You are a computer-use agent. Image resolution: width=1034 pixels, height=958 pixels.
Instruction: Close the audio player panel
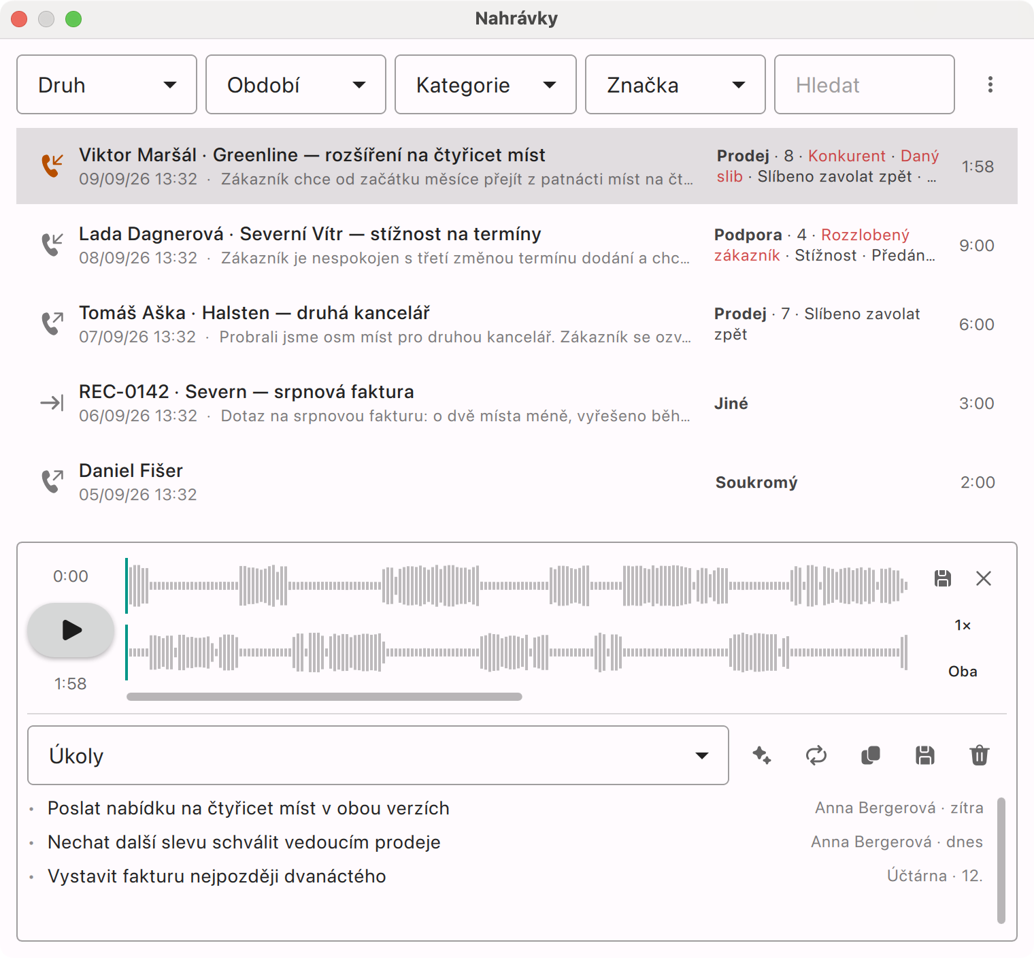(x=984, y=578)
